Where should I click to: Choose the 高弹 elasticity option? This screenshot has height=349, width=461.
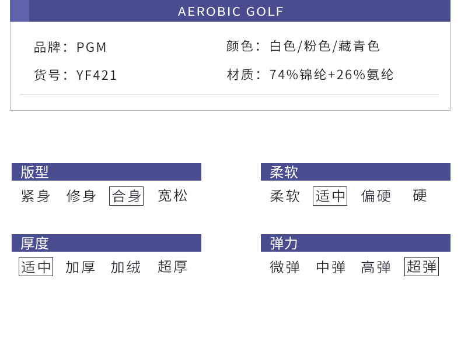tap(376, 267)
